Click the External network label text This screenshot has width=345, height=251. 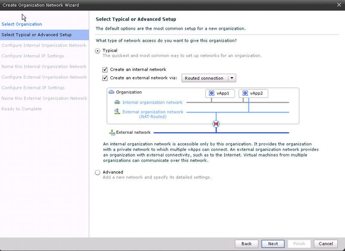[x=133, y=132]
